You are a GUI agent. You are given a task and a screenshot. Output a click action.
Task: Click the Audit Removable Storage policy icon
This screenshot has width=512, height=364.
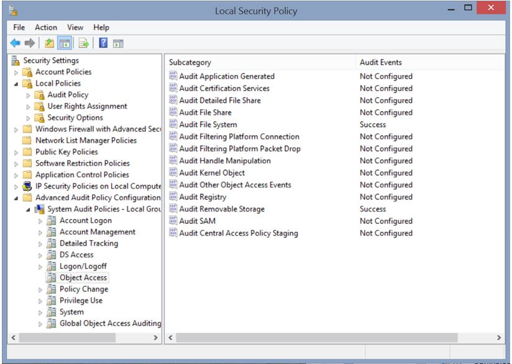[x=173, y=209]
